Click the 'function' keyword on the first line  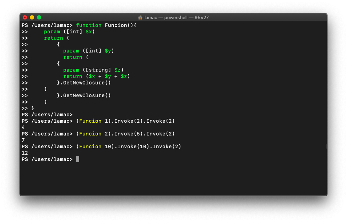coord(88,26)
